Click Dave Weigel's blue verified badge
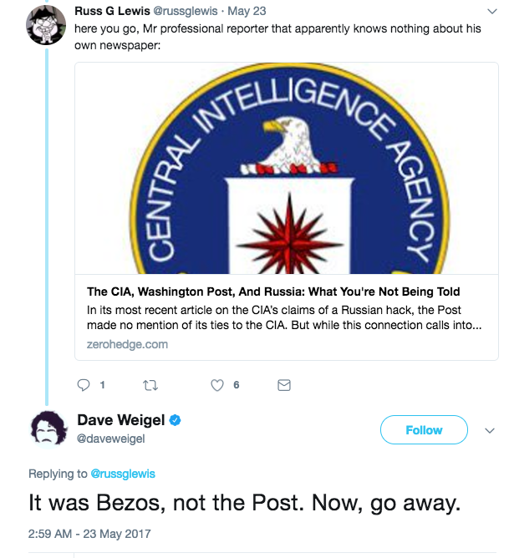Viewport: 509px width, 558px height. [176, 420]
